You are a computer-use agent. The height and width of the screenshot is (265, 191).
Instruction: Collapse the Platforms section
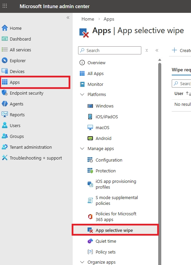[82, 95]
